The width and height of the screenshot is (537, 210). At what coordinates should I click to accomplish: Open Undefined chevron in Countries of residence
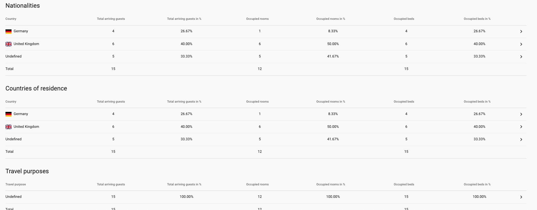(521, 139)
